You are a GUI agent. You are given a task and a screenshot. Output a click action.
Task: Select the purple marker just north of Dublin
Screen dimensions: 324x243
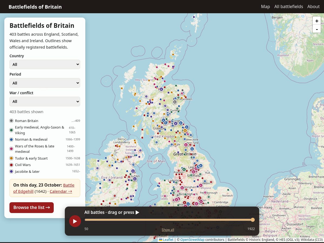133,171
